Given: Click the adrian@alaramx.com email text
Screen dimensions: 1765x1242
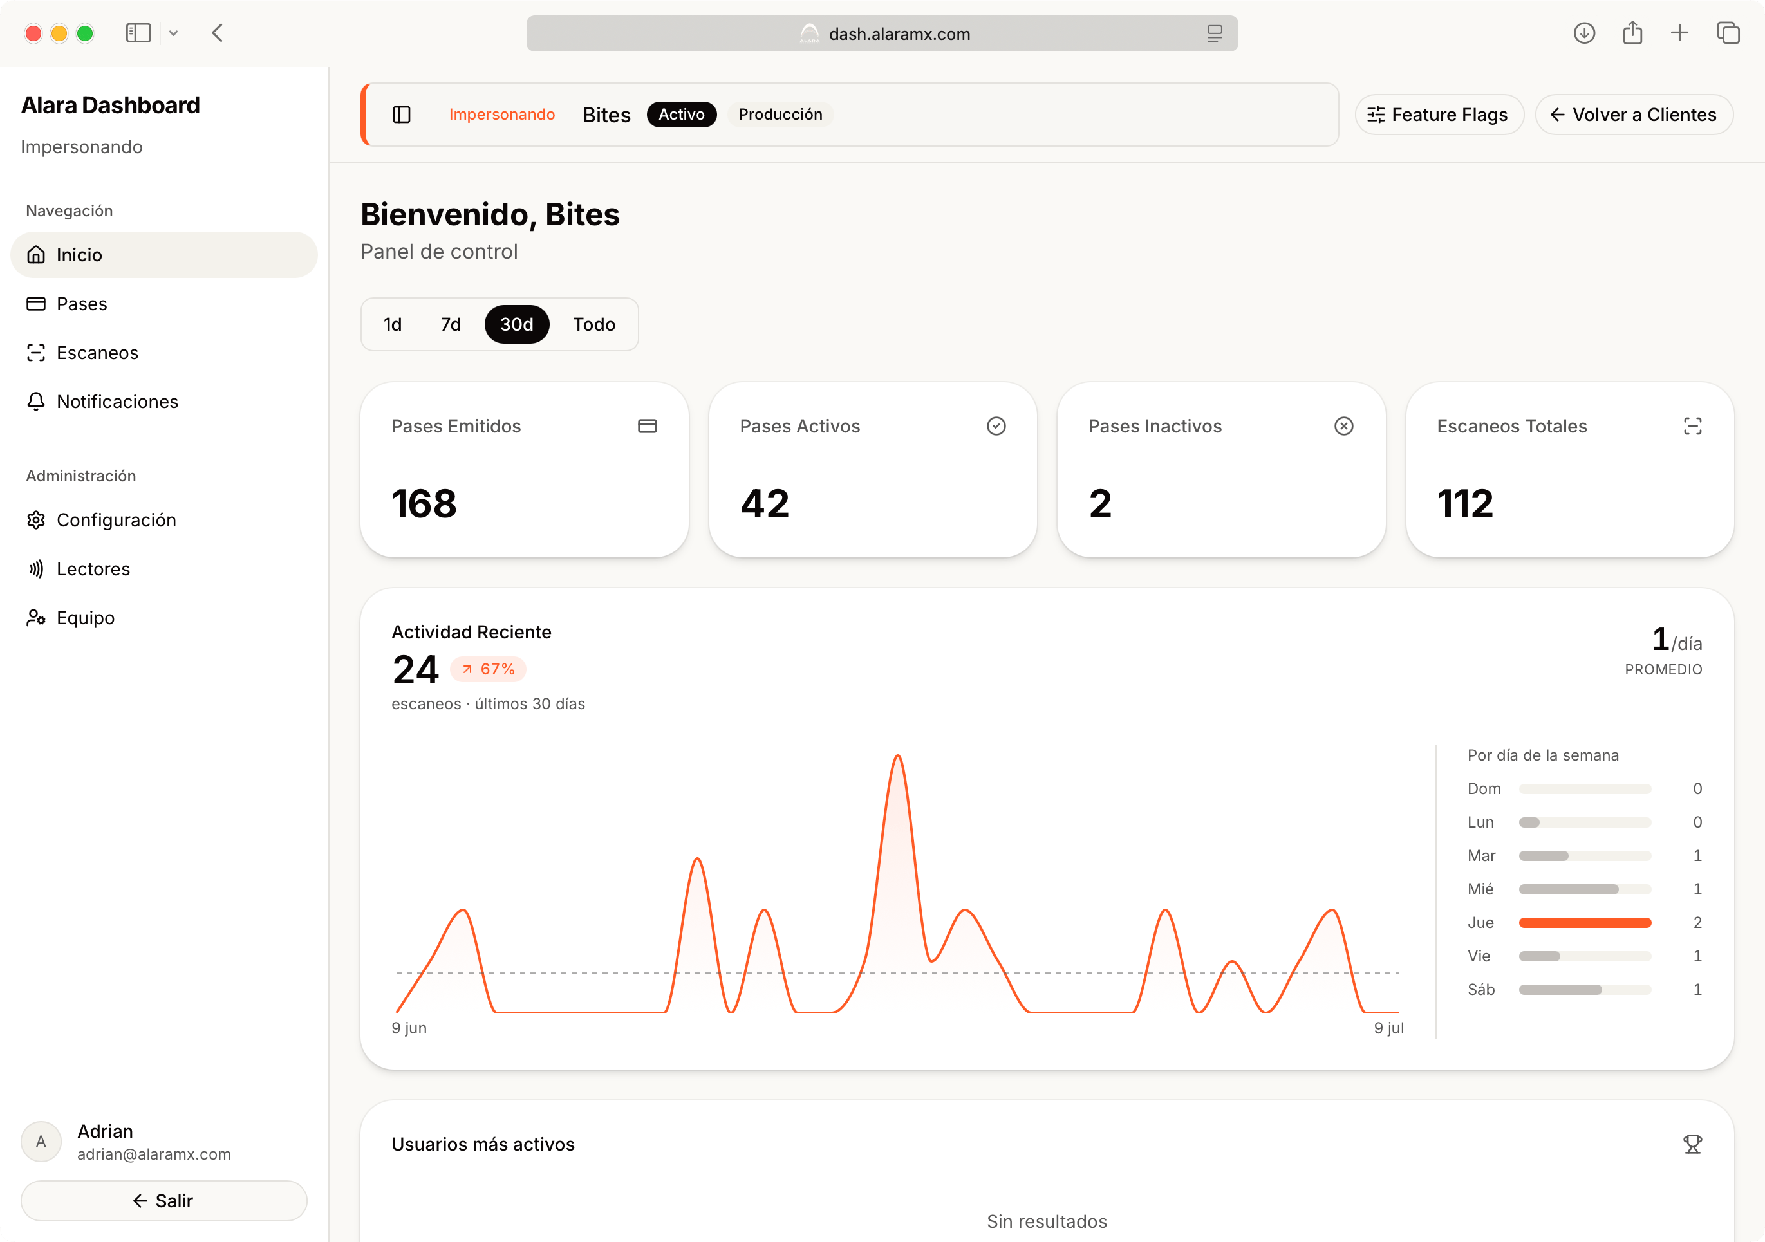Looking at the screenshot, I should pos(154,1154).
